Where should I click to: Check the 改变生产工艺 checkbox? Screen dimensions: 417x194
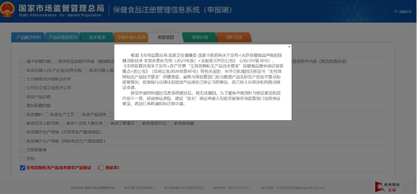46,114
